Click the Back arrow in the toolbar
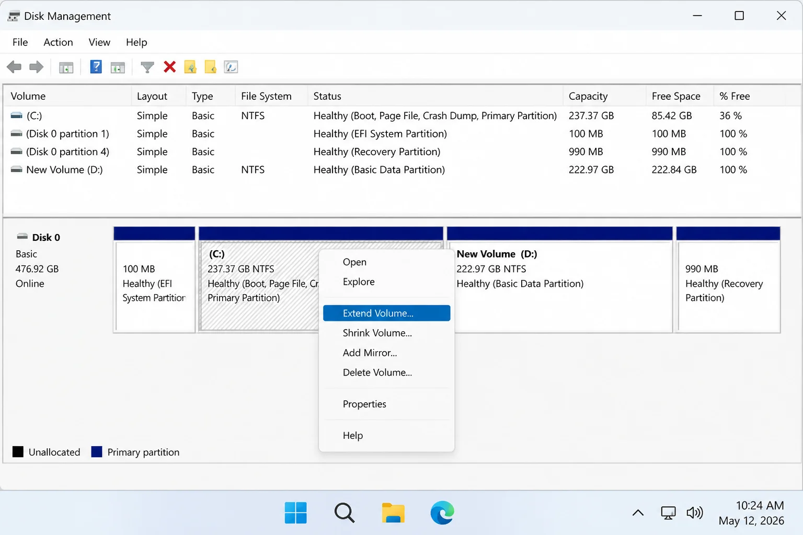Viewport: 803px width, 535px height. (14, 67)
